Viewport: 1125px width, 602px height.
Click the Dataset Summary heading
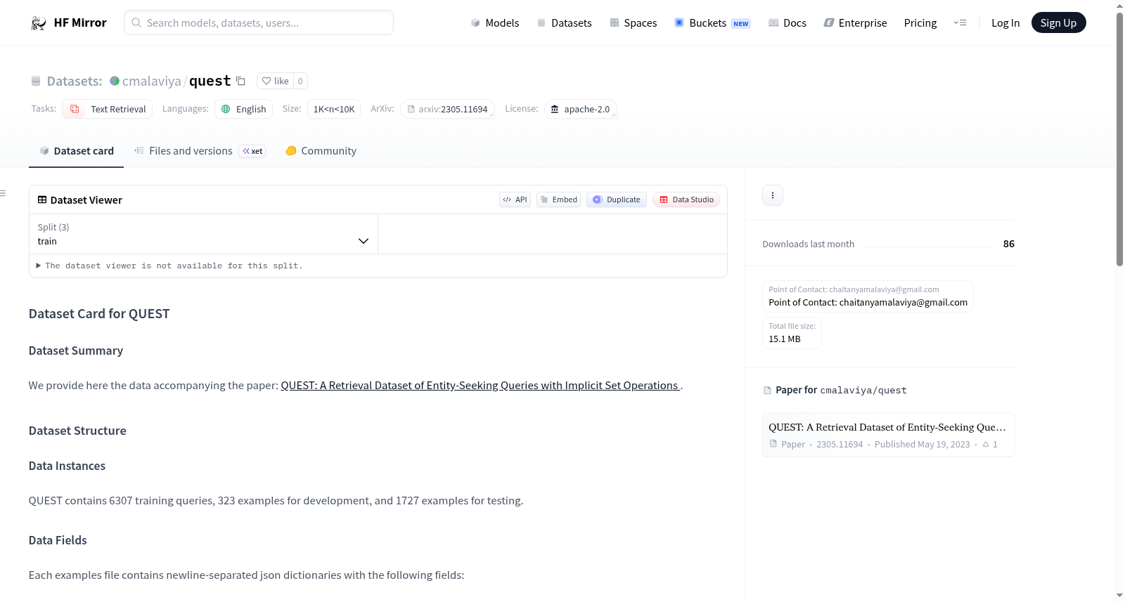(76, 351)
